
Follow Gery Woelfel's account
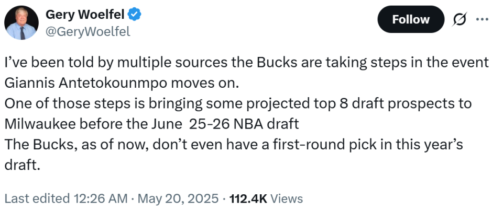click(411, 19)
